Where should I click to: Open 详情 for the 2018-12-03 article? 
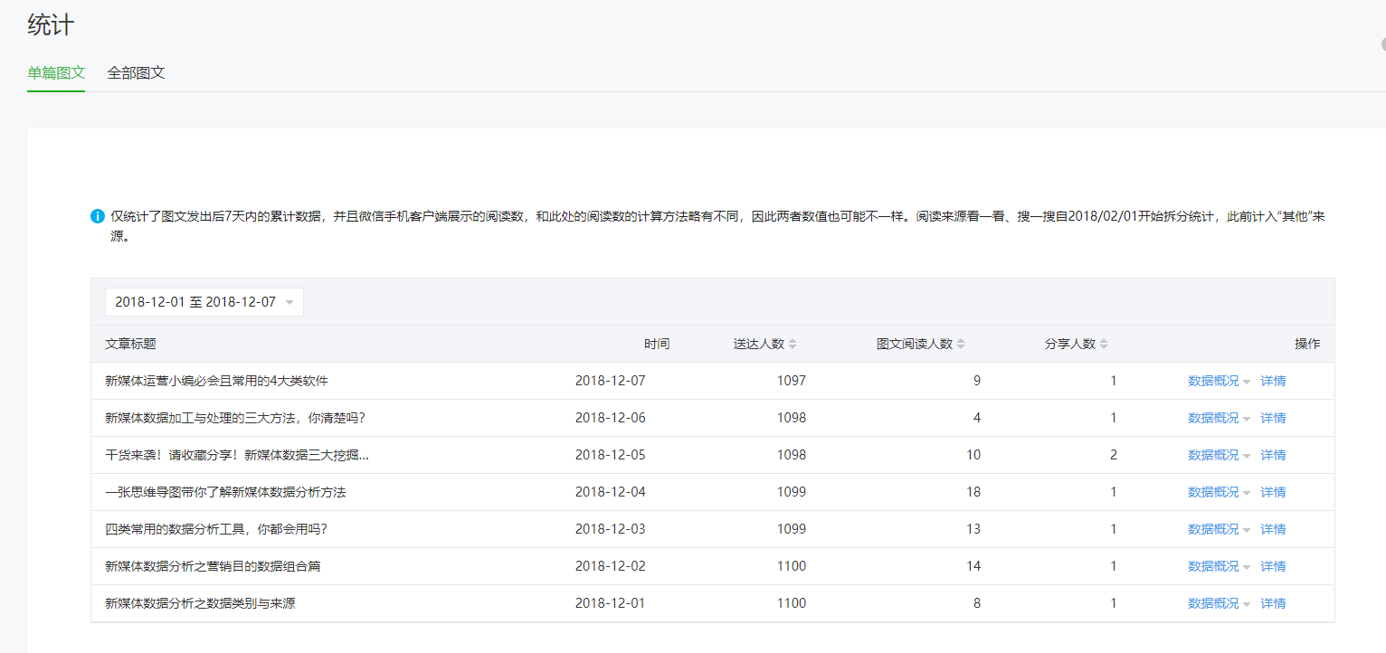[x=1273, y=529]
